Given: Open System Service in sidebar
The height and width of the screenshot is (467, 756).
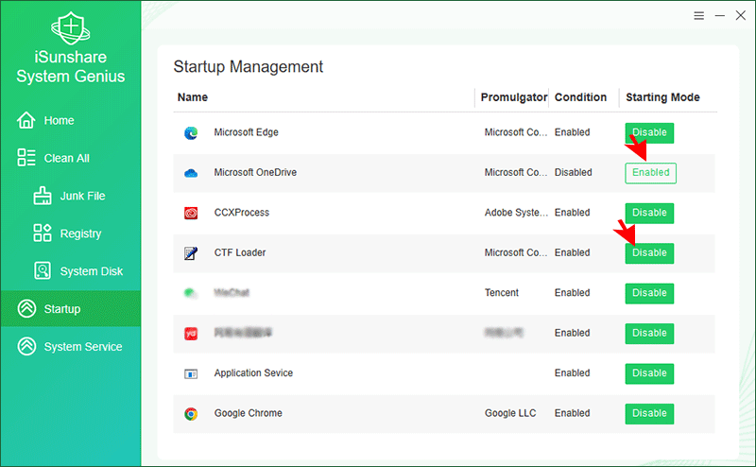Looking at the screenshot, I should (82, 347).
